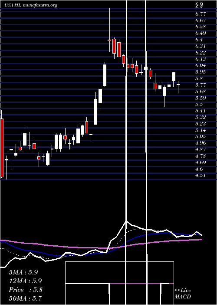Screen dimensions: 217x305
Task: Select the 5.95 price axis label
Action: 201,72
